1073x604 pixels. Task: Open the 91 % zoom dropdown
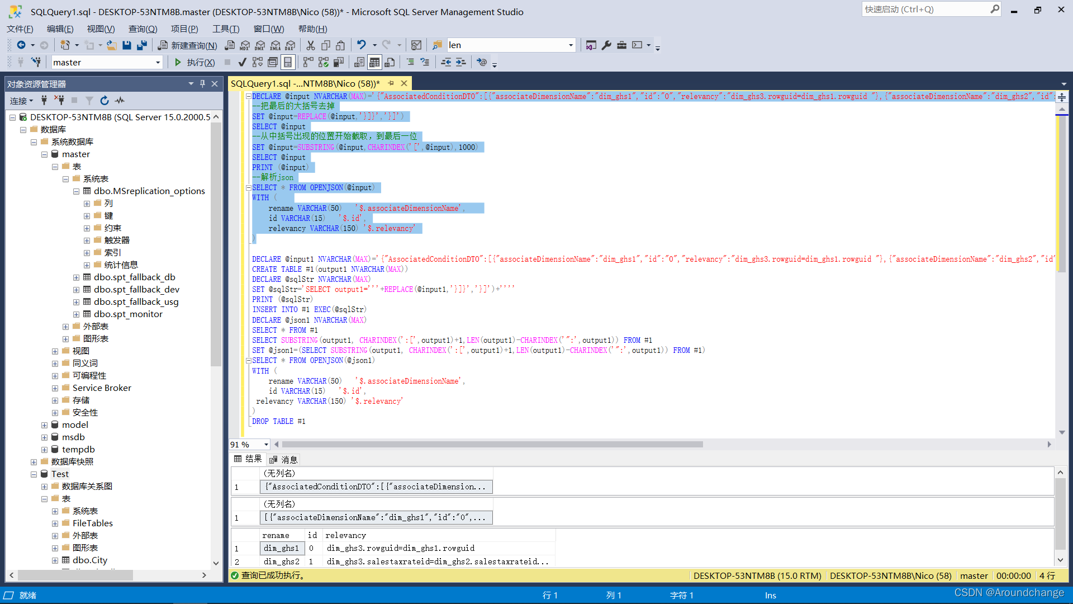pyautogui.click(x=266, y=445)
